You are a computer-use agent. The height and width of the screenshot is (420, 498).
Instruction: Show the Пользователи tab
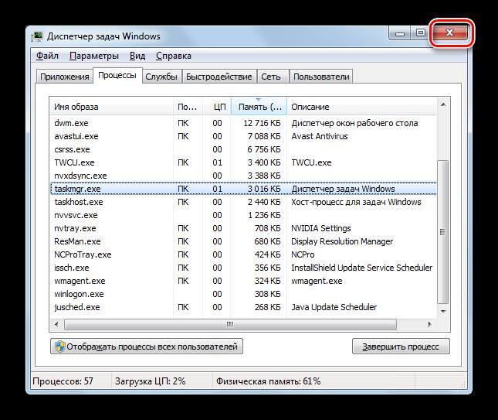(x=321, y=77)
